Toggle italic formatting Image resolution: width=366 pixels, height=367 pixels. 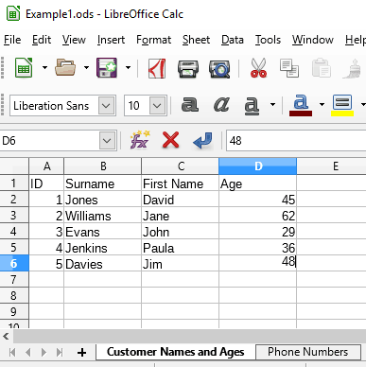(x=221, y=104)
